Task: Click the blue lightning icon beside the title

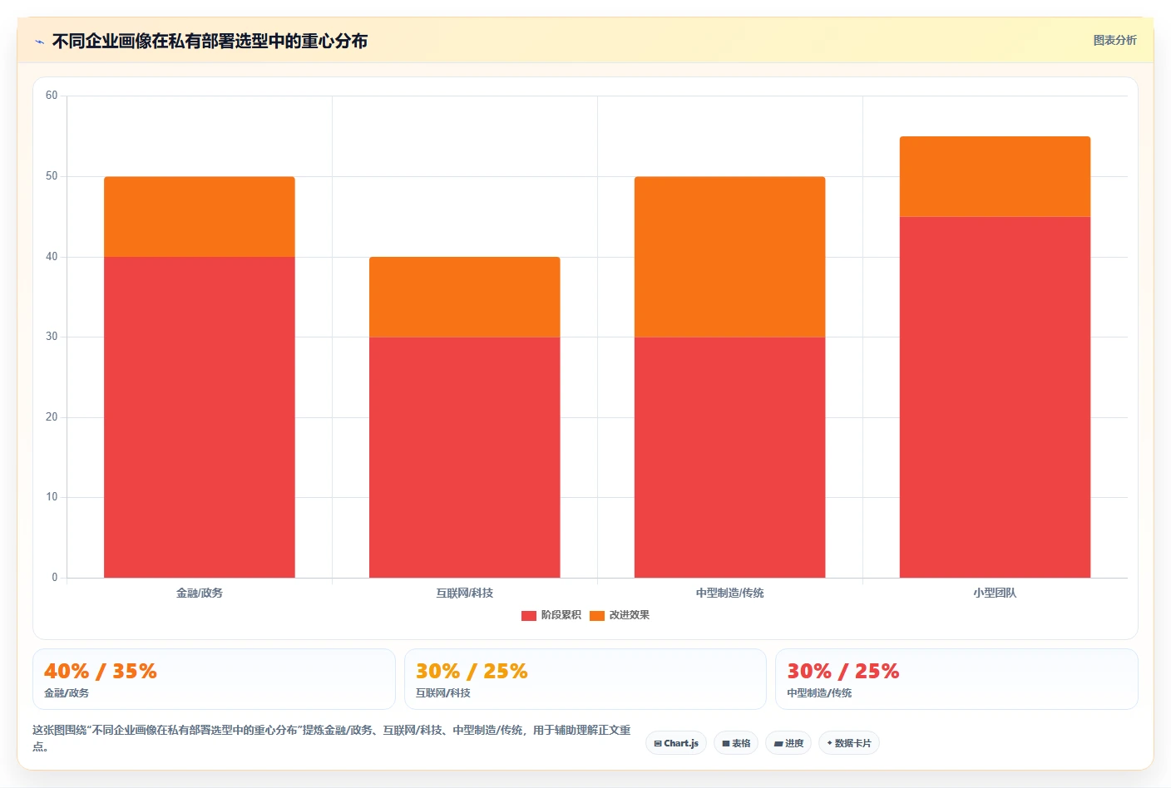Action: (39, 42)
